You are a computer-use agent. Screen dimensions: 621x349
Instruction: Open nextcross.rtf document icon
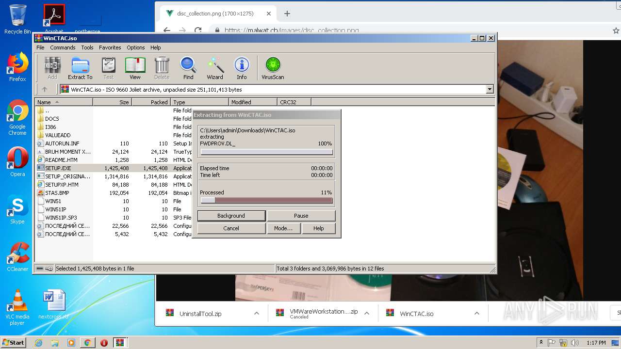click(54, 304)
